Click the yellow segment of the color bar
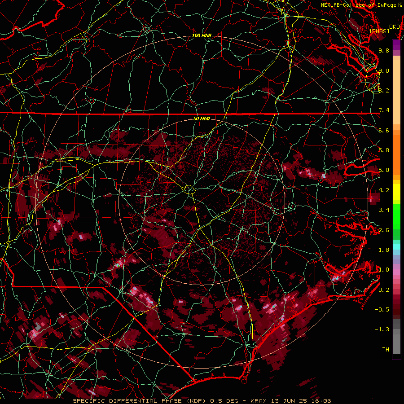The image size is (404, 404). 396,192
